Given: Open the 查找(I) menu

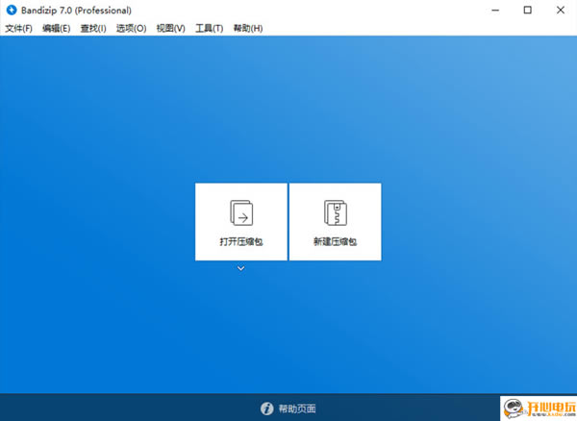Looking at the screenshot, I should pyautogui.click(x=93, y=28).
